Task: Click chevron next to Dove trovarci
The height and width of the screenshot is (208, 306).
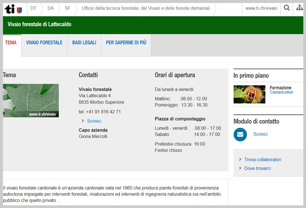Action: click(x=240, y=168)
